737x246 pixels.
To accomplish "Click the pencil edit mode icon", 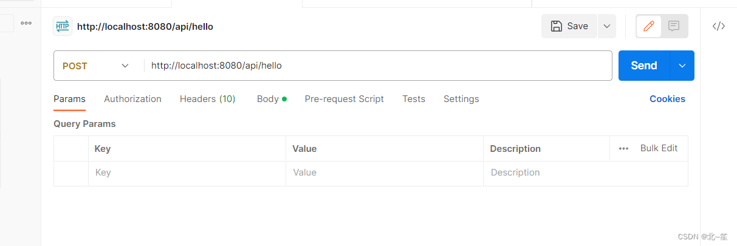I will pyautogui.click(x=649, y=26).
